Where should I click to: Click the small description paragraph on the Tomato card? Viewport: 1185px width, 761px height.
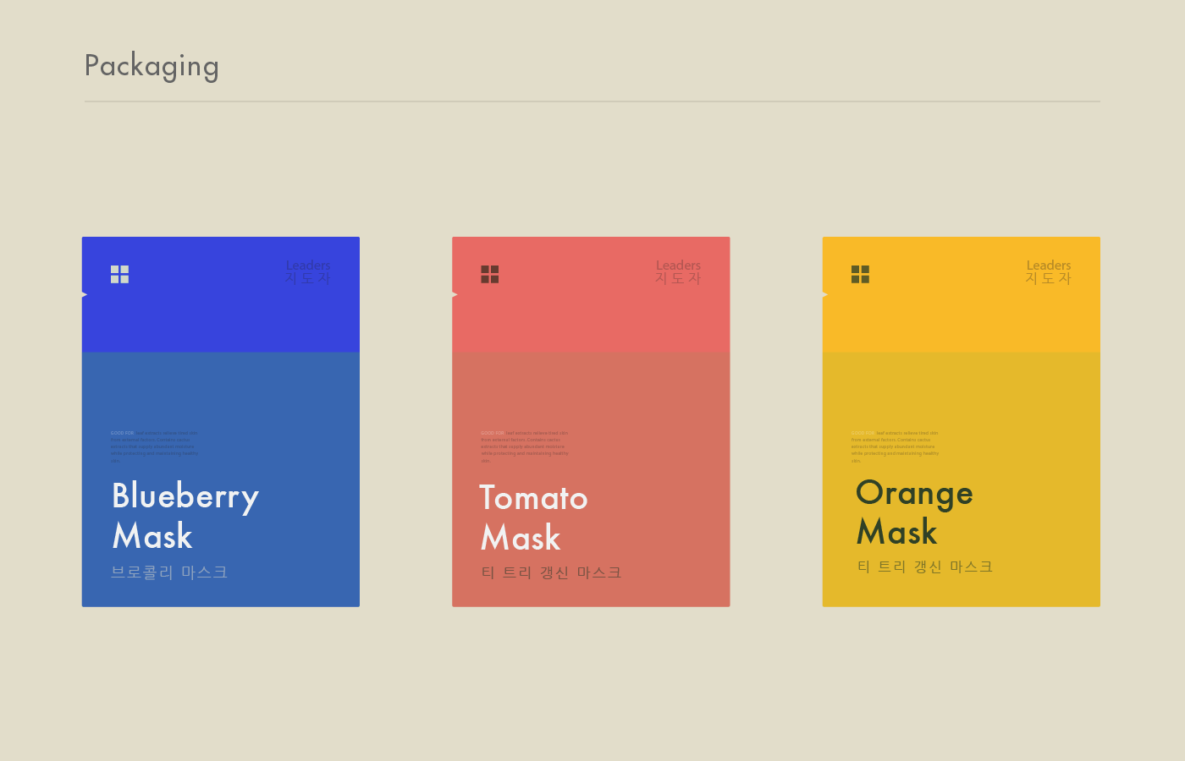tap(525, 446)
